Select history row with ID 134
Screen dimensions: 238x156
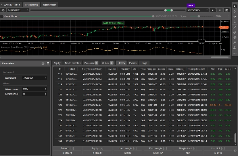[144, 141]
